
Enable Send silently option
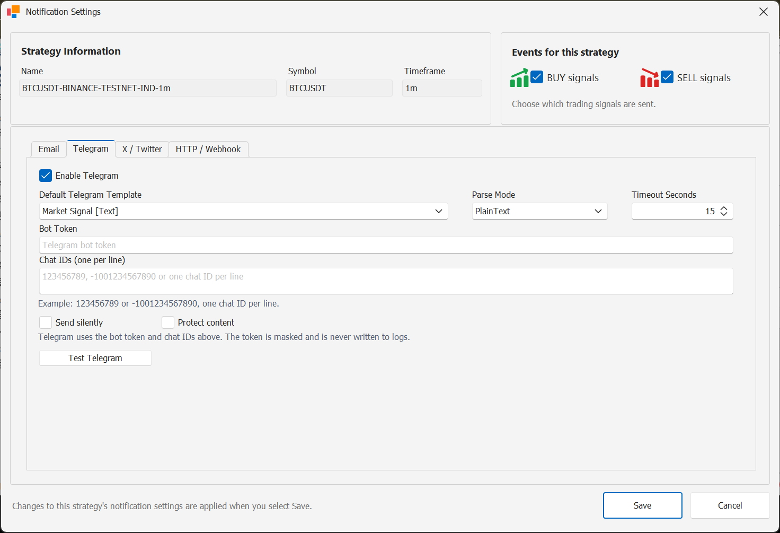coord(46,322)
